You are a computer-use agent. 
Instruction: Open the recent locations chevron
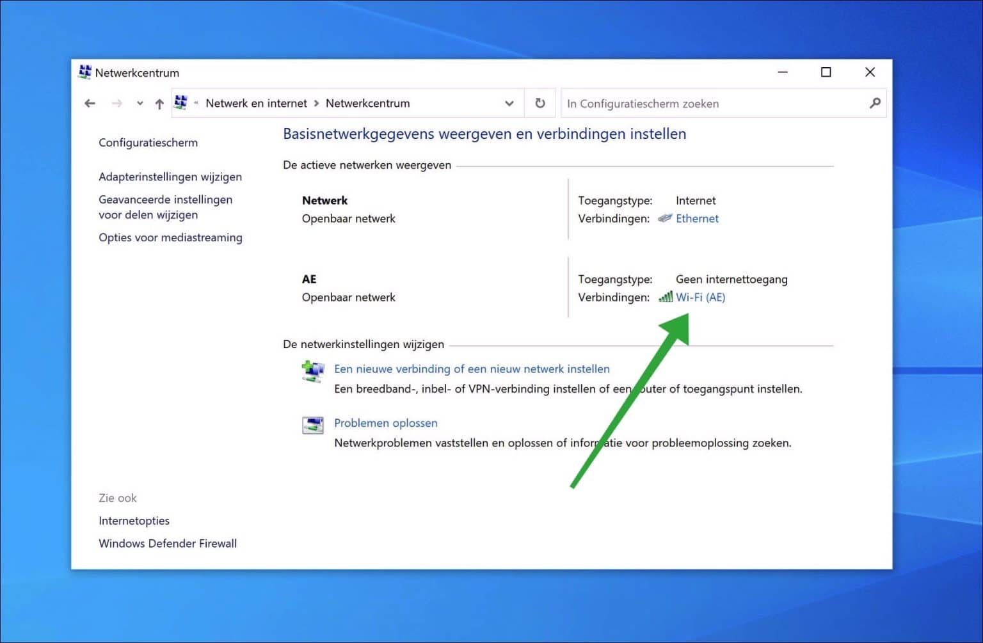click(x=140, y=104)
